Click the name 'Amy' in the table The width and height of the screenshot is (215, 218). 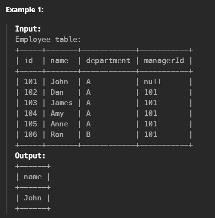pyautogui.click(x=57, y=114)
